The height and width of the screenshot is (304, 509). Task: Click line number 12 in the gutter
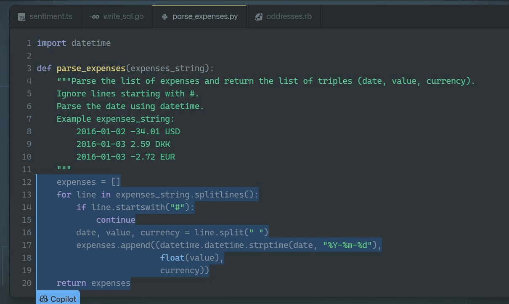tap(27, 182)
